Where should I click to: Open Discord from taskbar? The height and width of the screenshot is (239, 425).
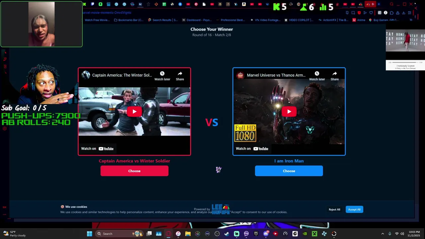click(266, 234)
